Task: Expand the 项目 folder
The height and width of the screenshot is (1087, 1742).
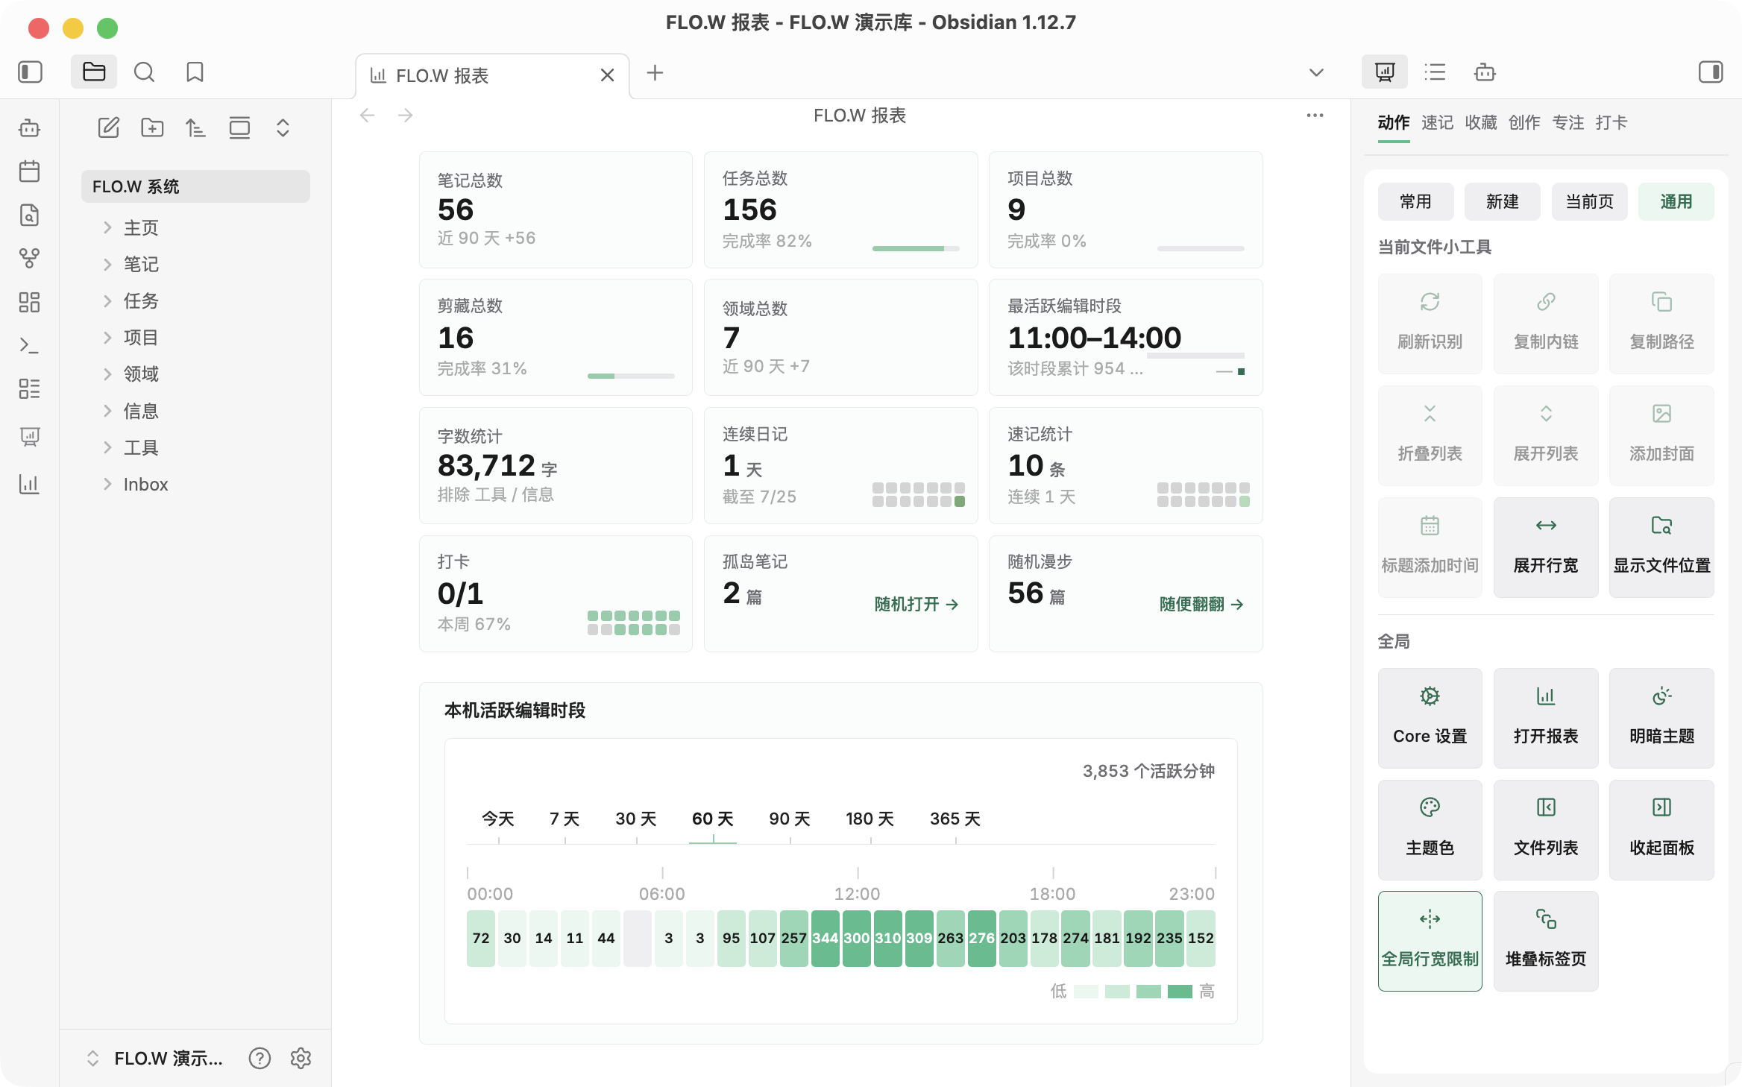Action: pos(107,337)
